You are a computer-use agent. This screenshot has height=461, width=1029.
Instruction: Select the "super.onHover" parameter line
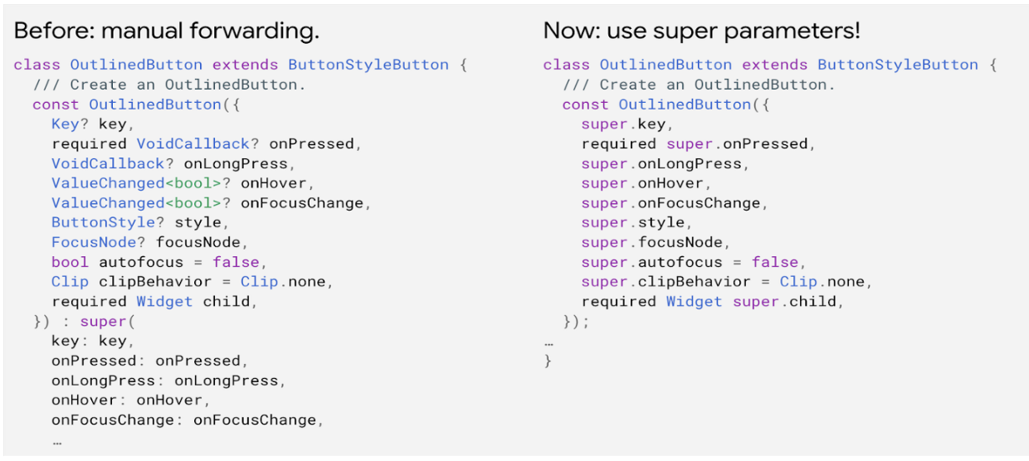coord(646,183)
